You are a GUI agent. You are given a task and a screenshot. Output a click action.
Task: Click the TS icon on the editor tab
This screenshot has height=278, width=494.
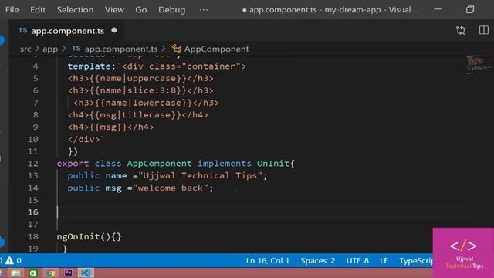click(x=22, y=30)
